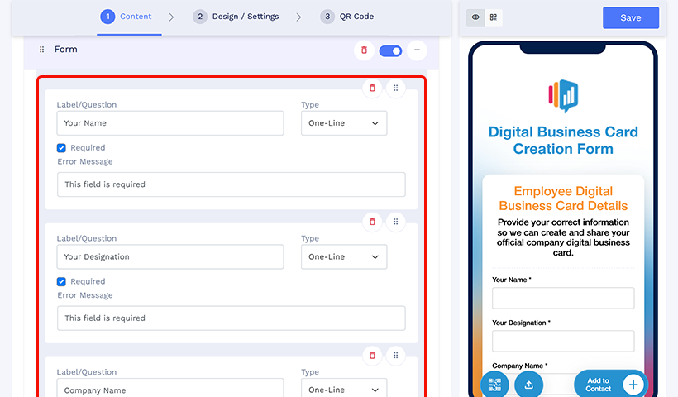Remove the Your Designation field
Screen dimensions: 678x397
click(x=372, y=222)
